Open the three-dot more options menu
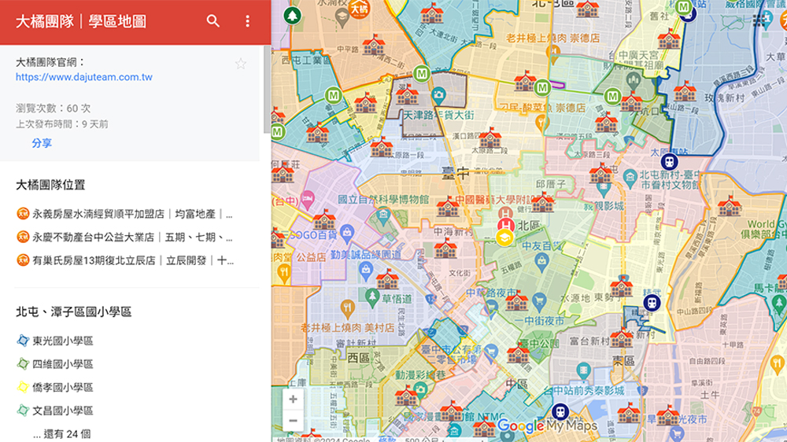This screenshot has height=442, width=787. tap(247, 21)
